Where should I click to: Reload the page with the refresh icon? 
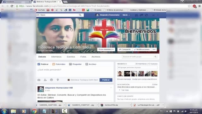point(12,6)
